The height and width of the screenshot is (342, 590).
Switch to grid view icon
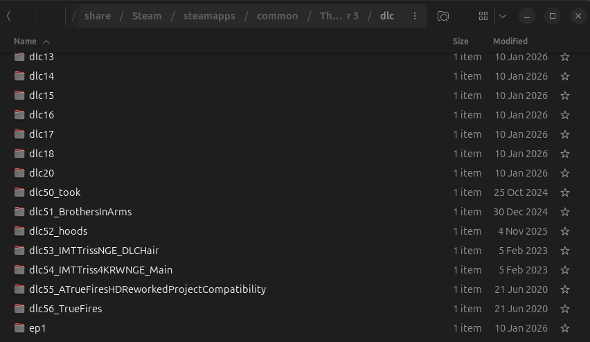coord(483,16)
